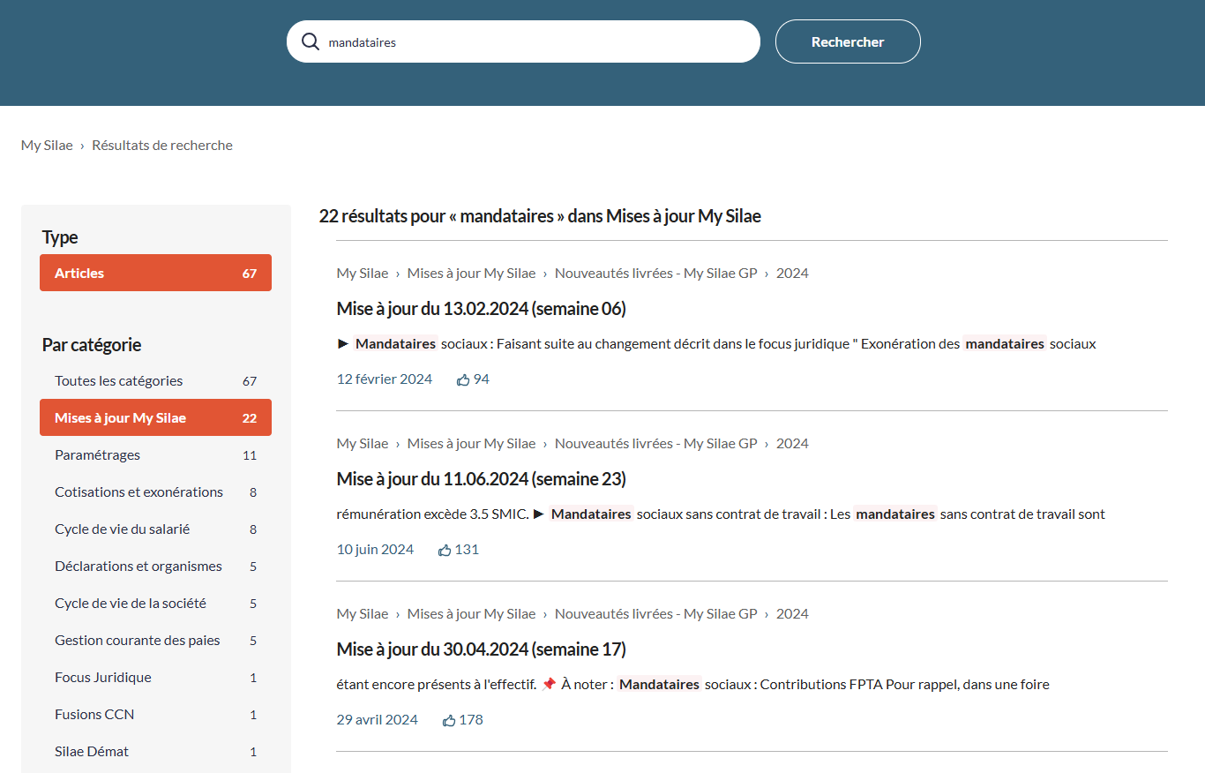
Task: Filter by Focus Juridique category
Action: 155,678
